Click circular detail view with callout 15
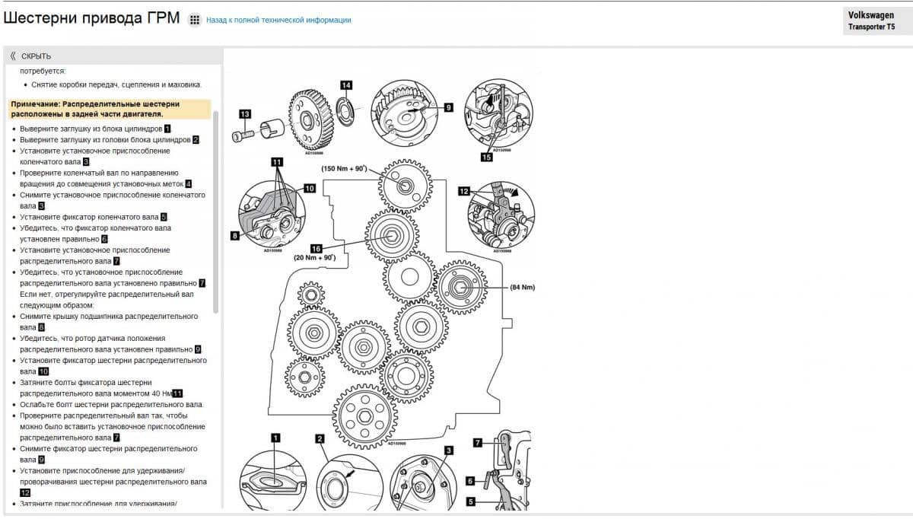This screenshot has width=913, height=519. [x=501, y=113]
